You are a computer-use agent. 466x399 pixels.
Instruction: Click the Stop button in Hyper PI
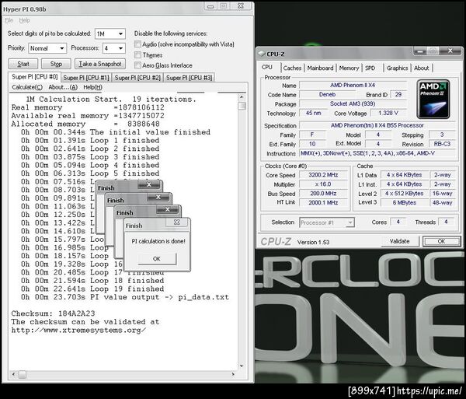click(x=56, y=64)
